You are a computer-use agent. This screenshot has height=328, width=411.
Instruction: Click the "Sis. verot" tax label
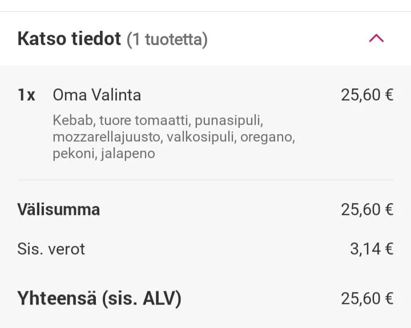tap(51, 249)
